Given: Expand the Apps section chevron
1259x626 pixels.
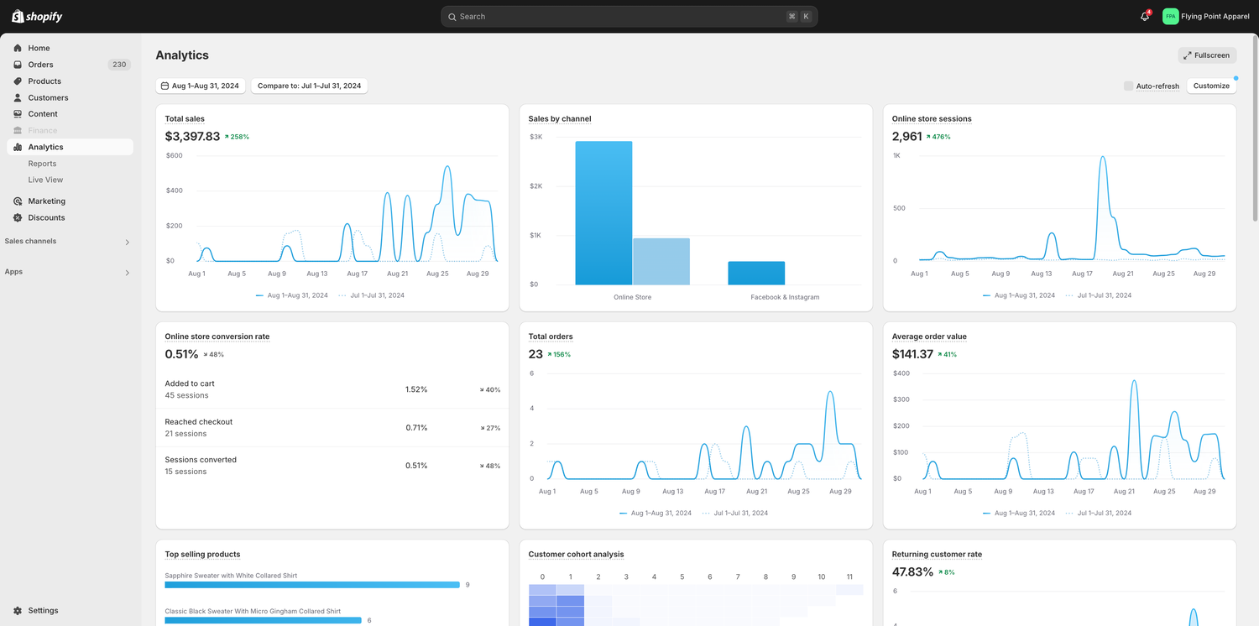Looking at the screenshot, I should pos(128,273).
